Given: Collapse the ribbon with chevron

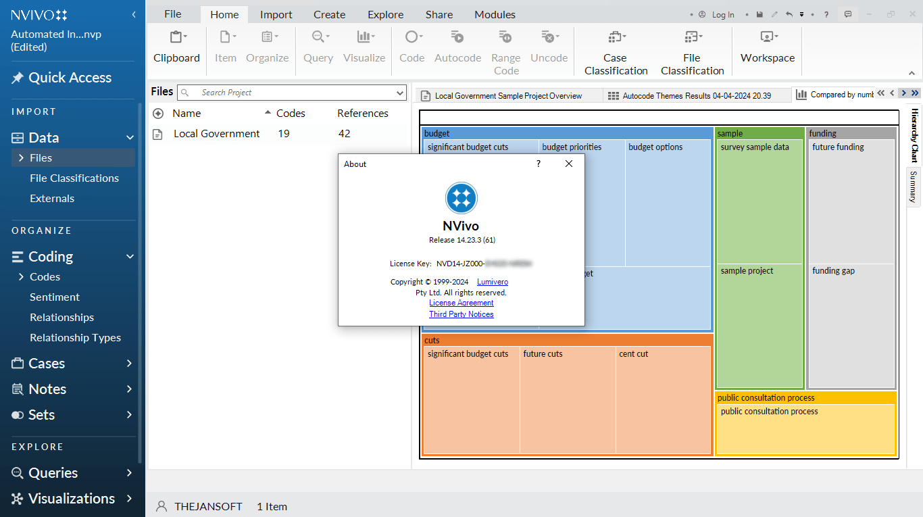Looking at the screenshot, I should coord(912,73).
